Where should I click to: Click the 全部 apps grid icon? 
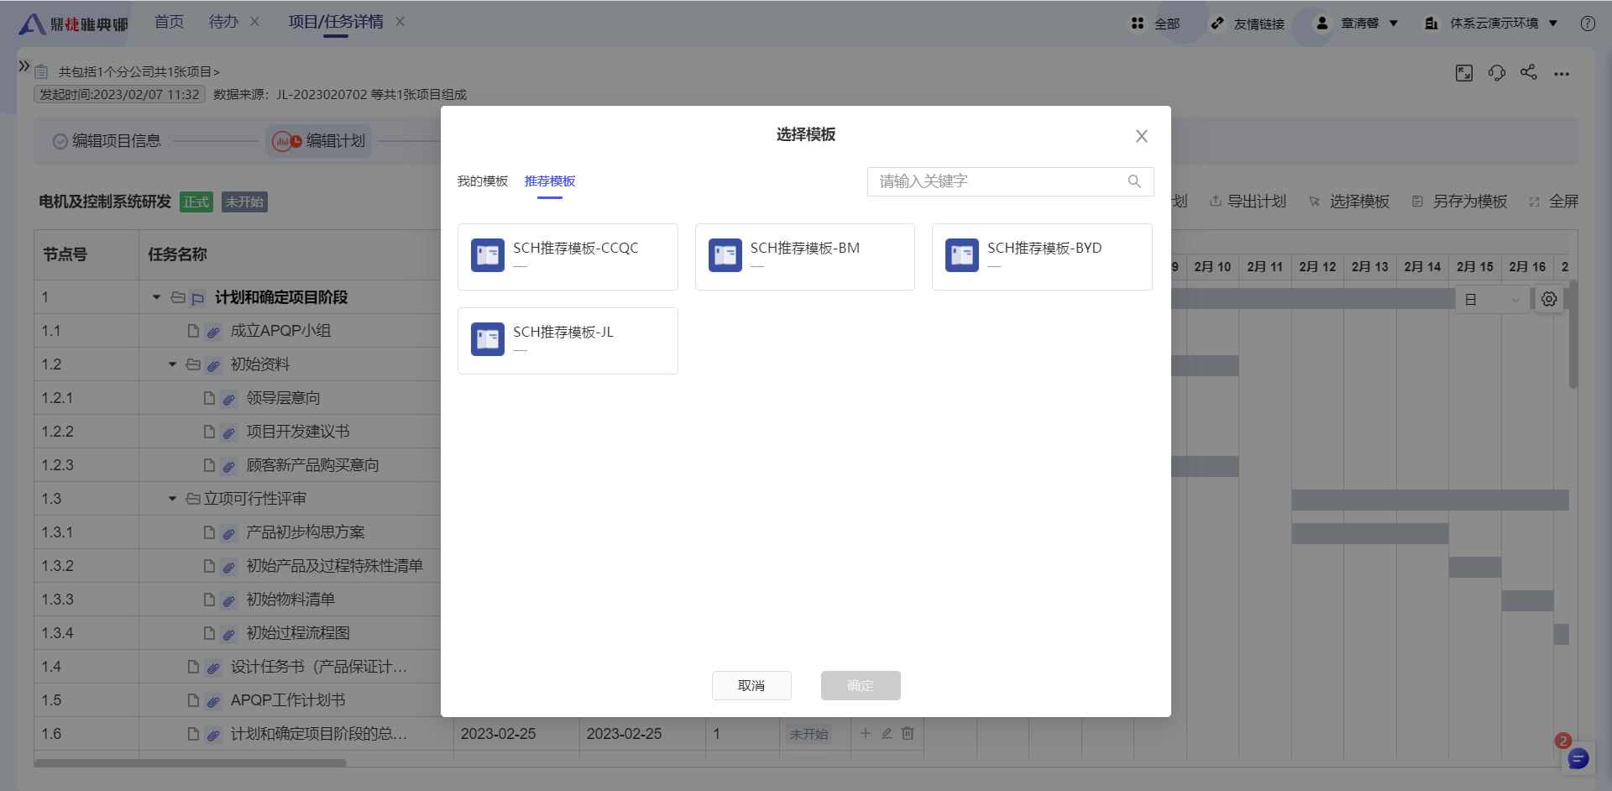pyautogui.click(x=1138, y=24)
